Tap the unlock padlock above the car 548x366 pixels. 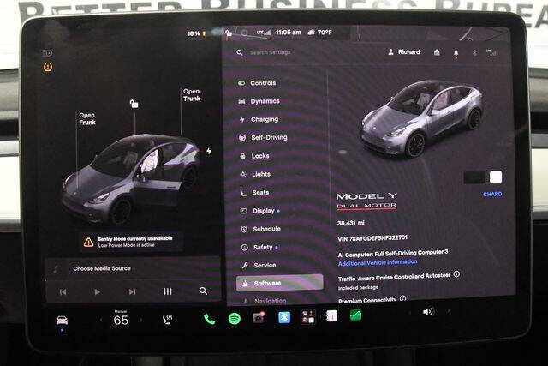point(134,104)
